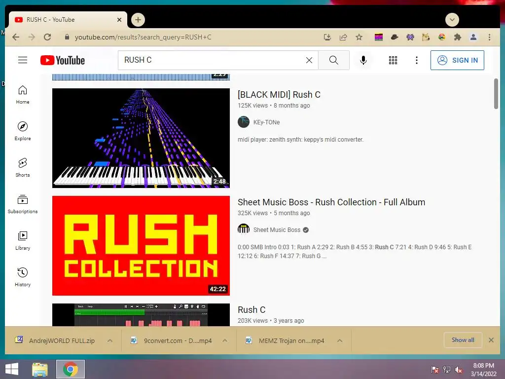This screenshot has height=379, width=505.
Task: Expand options for 9convert.com mp4 download
Action: point(225,341)
